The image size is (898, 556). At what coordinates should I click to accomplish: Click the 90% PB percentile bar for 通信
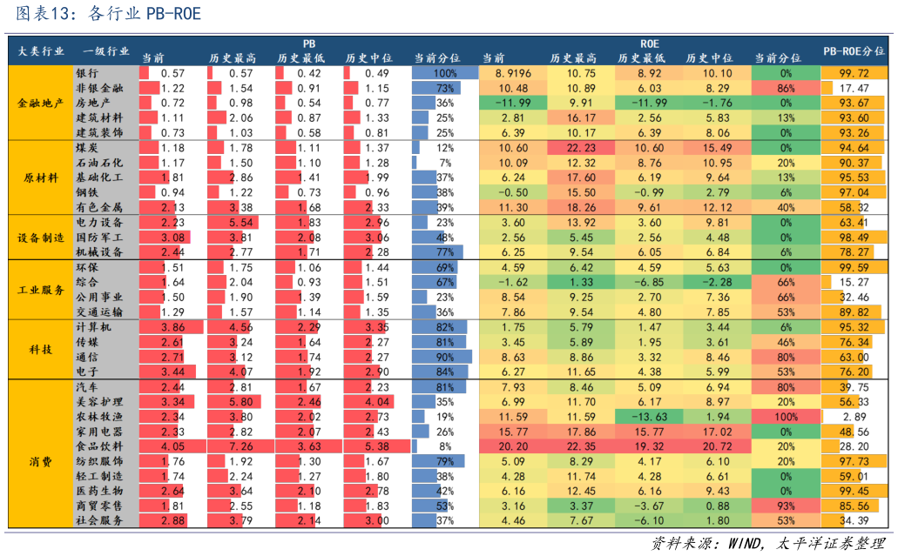[442, 357]
